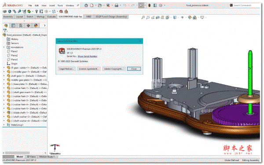The height and width of the screenshot is (165, 264).
Task: Click into the Search Commands field
Action: [244, 5]
